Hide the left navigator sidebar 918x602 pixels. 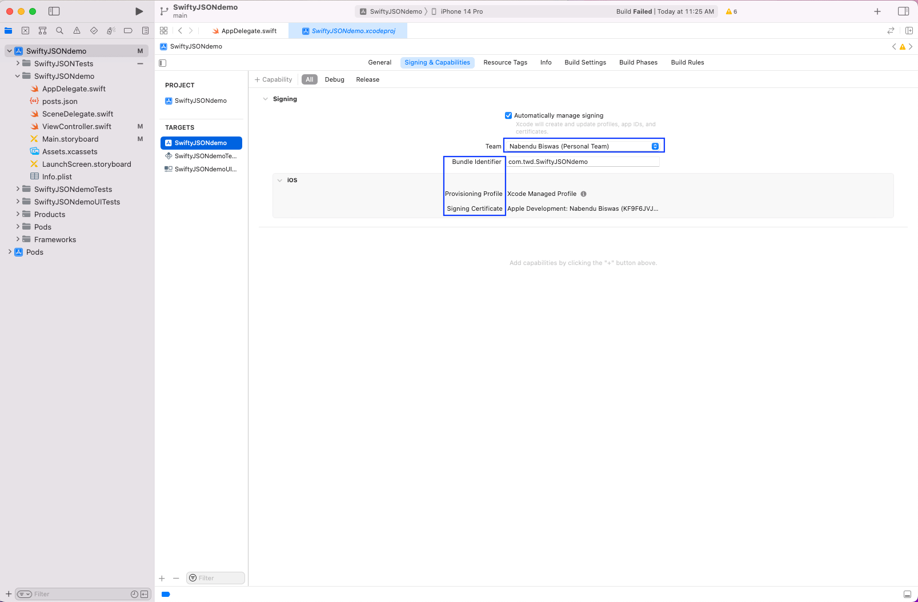click(54, 11)
